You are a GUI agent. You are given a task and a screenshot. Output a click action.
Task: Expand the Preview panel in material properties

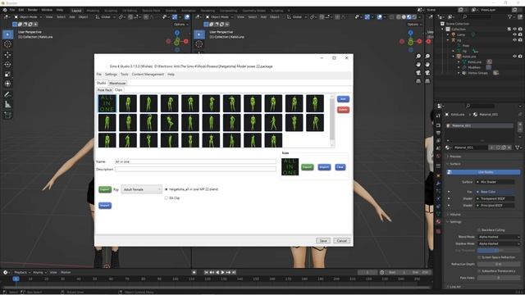coord(454,157)
